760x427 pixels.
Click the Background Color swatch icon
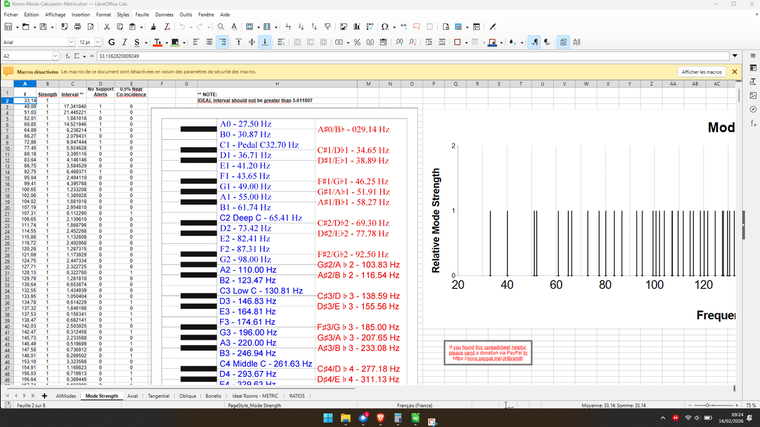(x=176, y=42)
